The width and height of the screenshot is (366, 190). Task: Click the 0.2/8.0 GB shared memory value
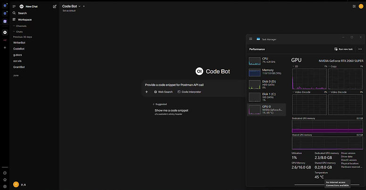pyautogui.click(x=323, y=167)
